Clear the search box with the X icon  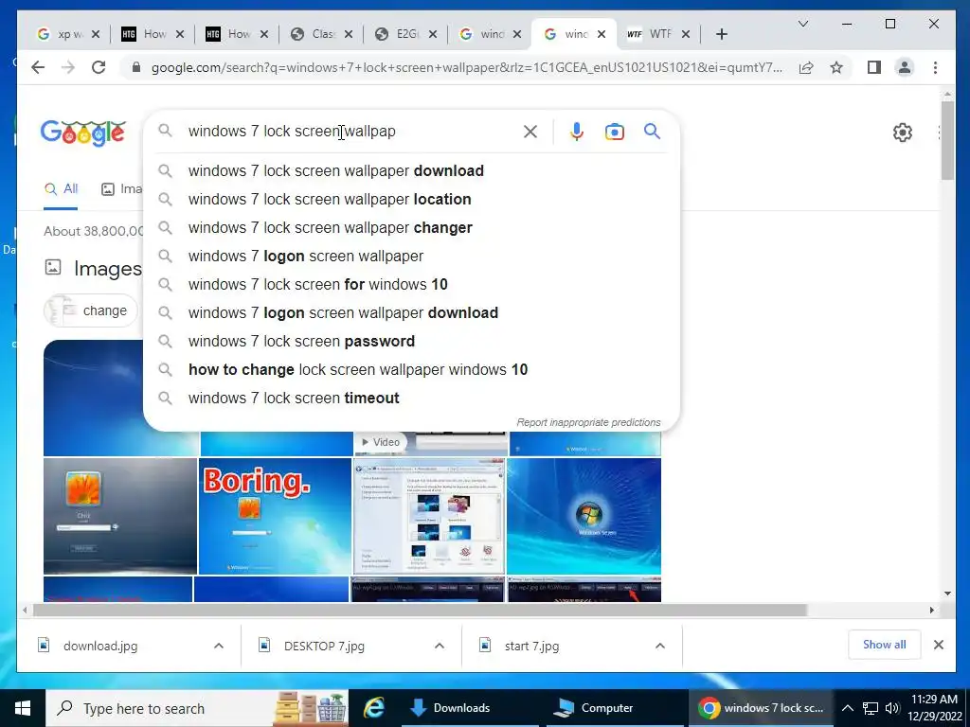coord(530,131)
